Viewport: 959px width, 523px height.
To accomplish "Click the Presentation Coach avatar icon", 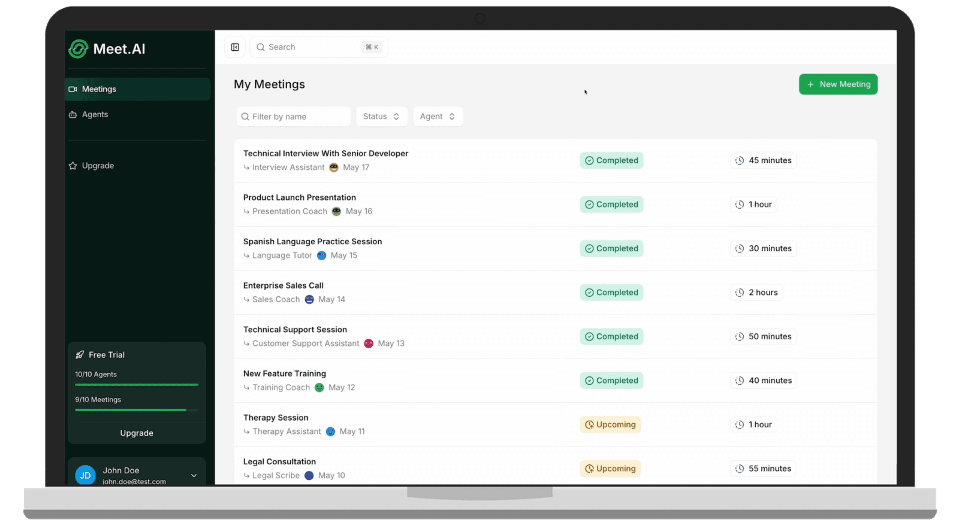I will pyautogui.click(x=336, y=211).
